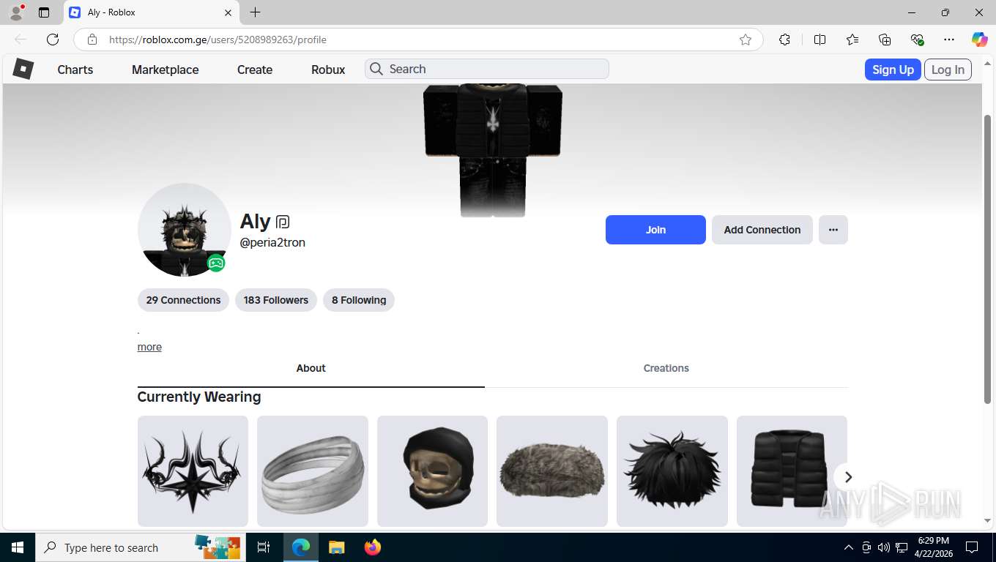Toggle split screen icon

tap(820, 40)
